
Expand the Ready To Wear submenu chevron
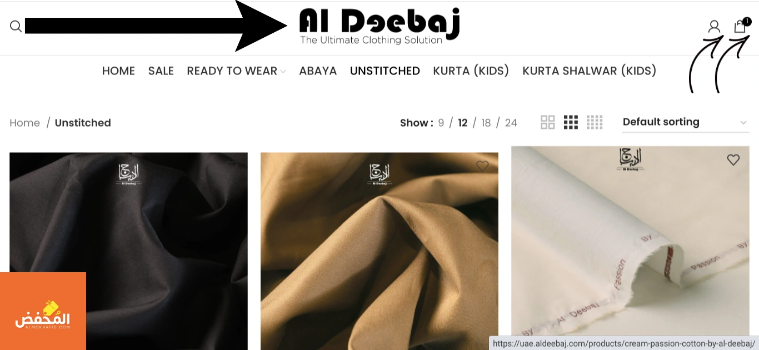(283, 71)
